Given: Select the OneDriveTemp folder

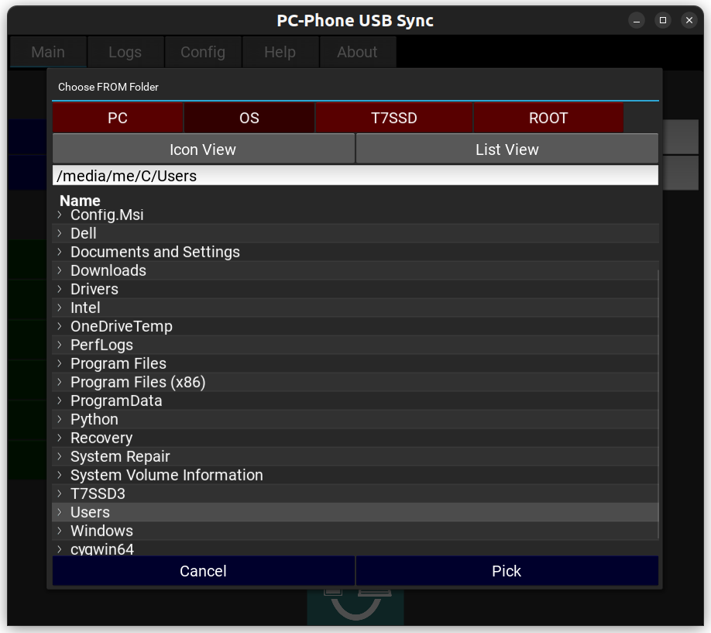Looking at the screenshot, I should pos(122,326).
